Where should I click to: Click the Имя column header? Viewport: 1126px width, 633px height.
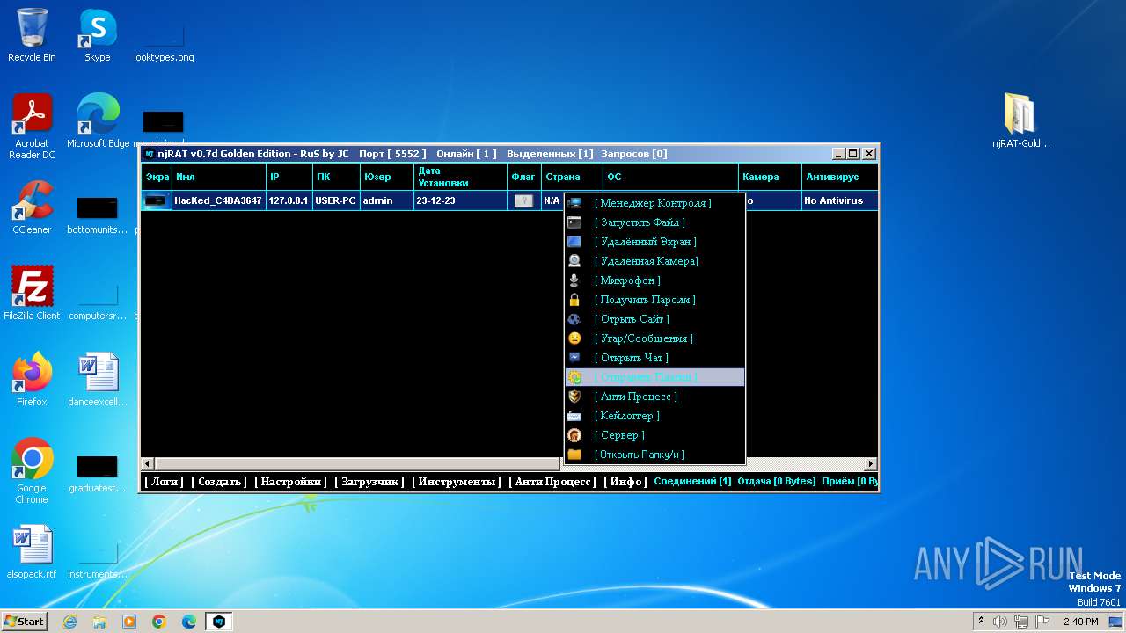(219, 177)
